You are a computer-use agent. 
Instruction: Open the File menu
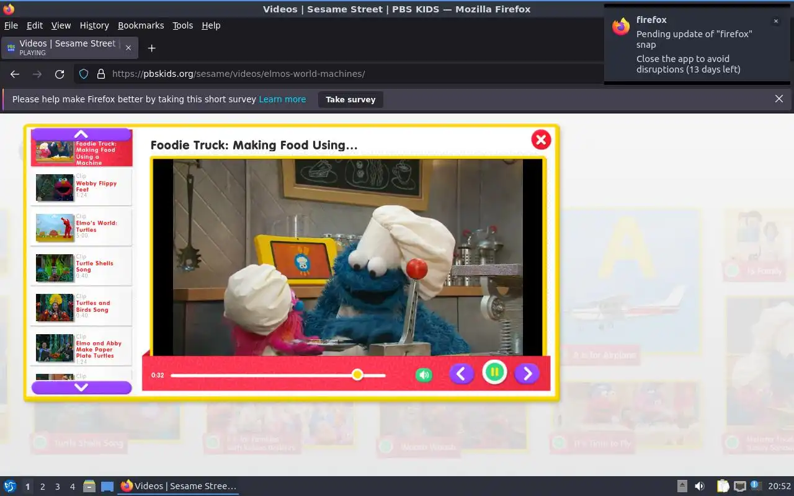click(x=11, y=25)
